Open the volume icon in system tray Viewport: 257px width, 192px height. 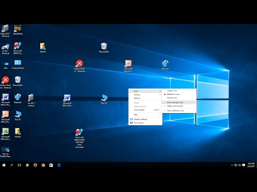(240, 165)
